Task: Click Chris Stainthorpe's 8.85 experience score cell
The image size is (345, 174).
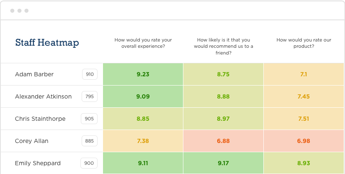Action: [x=143, y=119]
